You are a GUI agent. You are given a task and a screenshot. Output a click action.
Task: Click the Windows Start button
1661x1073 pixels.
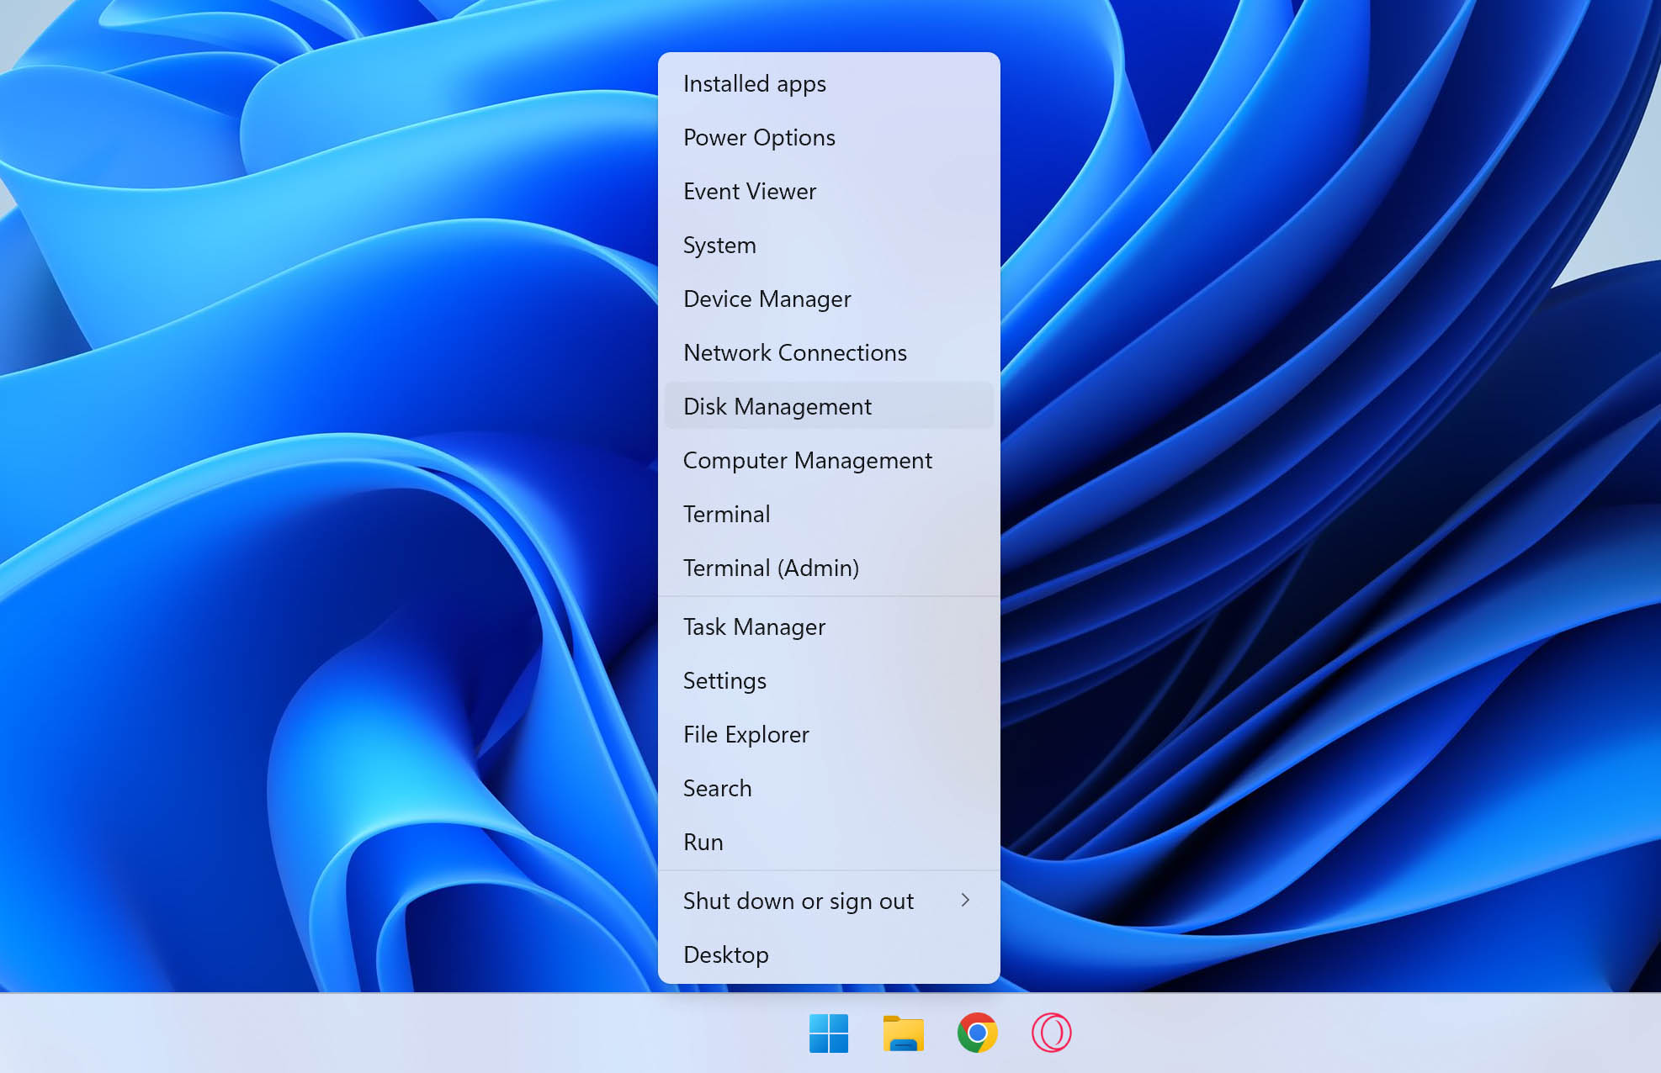829,1033
